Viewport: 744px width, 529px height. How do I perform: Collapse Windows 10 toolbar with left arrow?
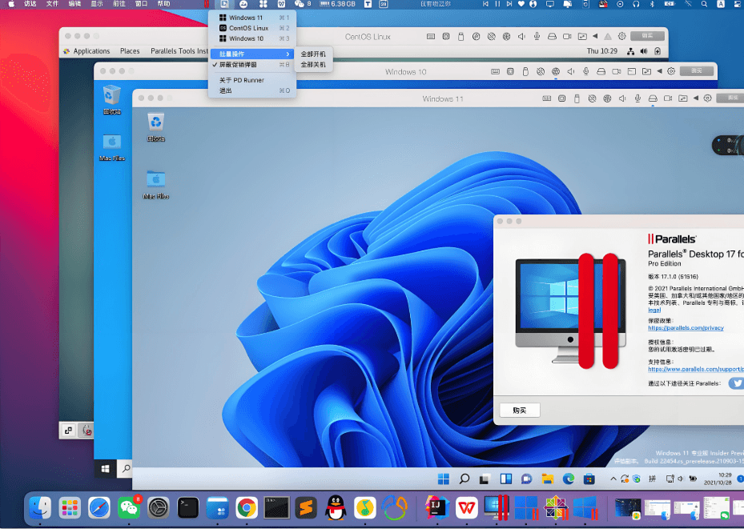[659, 71]
